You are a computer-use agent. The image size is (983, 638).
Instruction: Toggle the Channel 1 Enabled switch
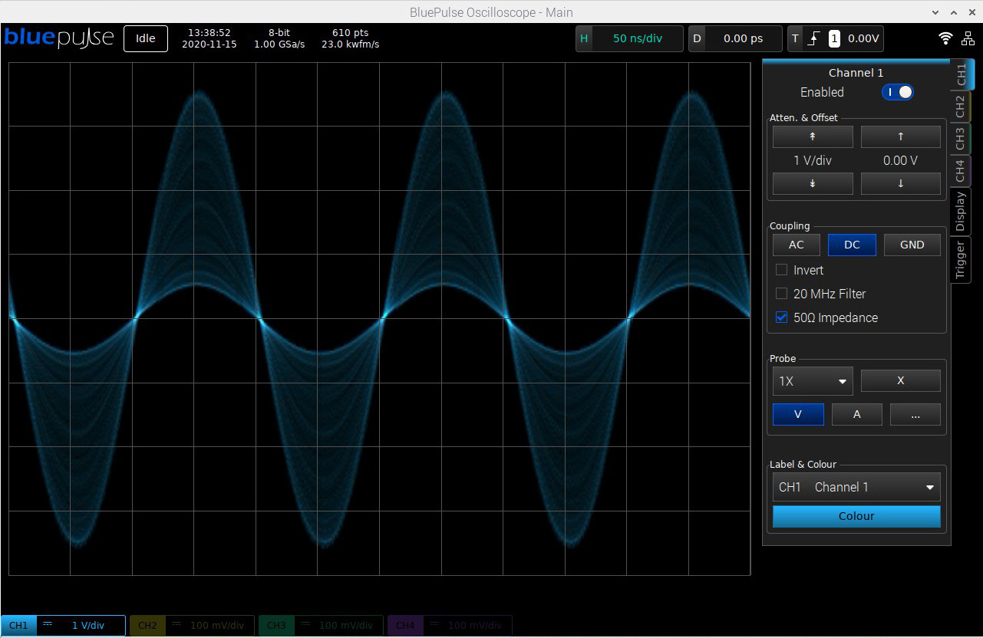tap(898, 92)
